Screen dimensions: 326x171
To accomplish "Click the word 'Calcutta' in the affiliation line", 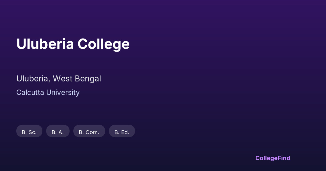I will coord(30,93).
